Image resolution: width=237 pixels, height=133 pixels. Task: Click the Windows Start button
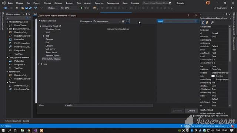(3, 130)
